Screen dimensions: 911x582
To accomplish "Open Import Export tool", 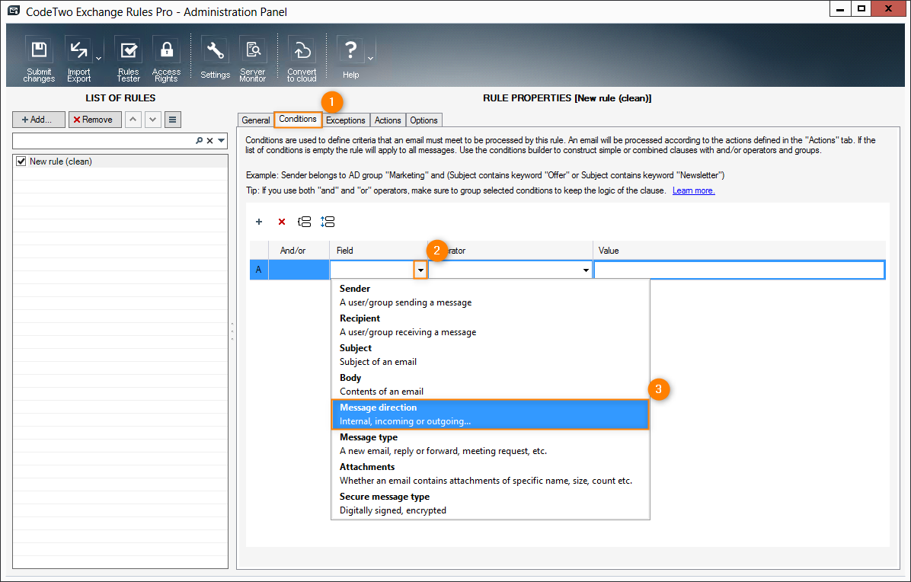I will (78, 59).
